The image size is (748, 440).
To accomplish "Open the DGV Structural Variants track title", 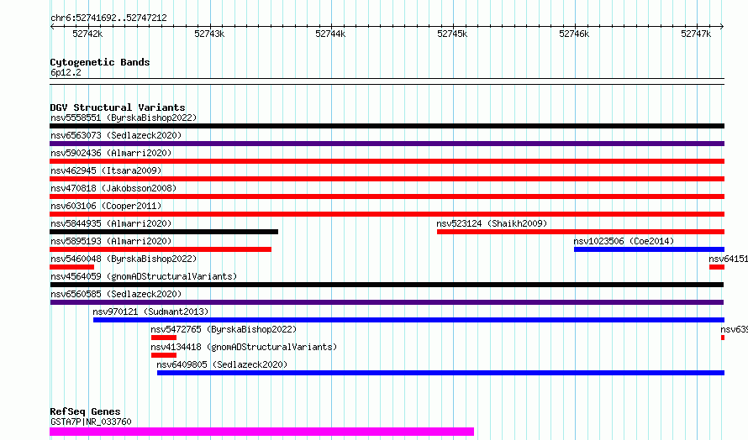I will (x=118, y=107).
